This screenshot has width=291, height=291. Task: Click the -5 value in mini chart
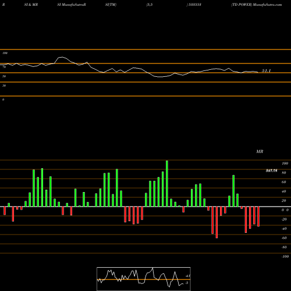[x=187, y=283]
